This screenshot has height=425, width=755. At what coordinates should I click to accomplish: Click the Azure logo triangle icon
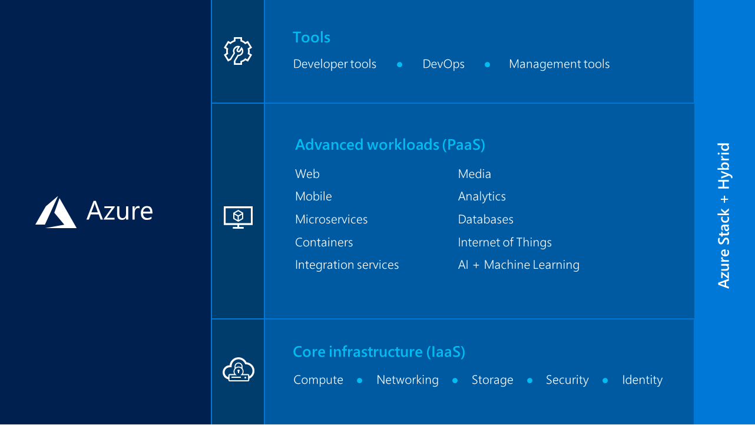click(x=56, y=212)
